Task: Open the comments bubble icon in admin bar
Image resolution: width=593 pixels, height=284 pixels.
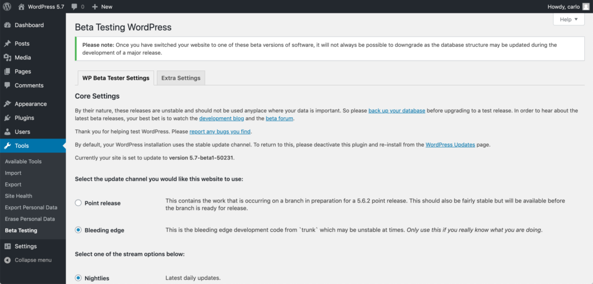Action: pos(75,7)
